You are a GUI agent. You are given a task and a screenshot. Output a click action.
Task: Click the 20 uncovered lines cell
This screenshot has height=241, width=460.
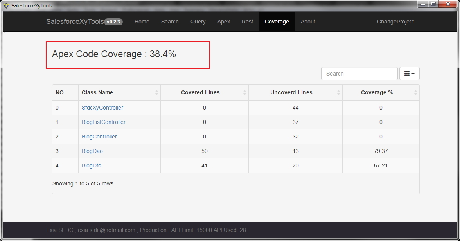click(295, 165)
